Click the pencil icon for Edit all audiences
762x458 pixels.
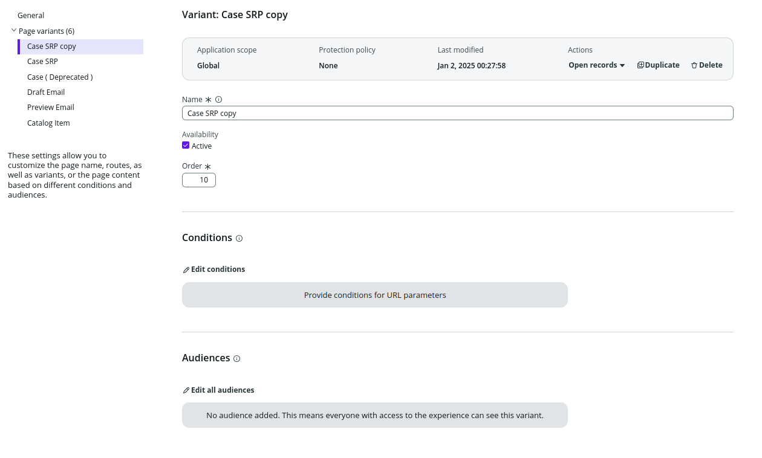[x=186, y=391]
